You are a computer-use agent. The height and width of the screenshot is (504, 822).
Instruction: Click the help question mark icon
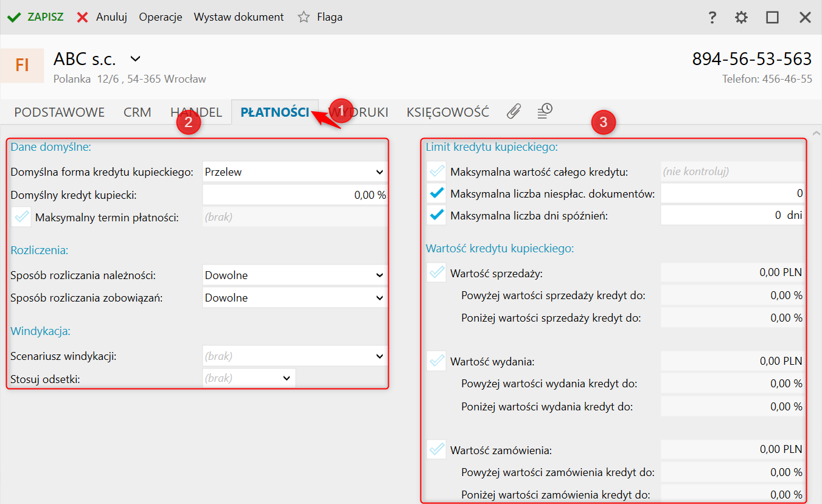712,18
